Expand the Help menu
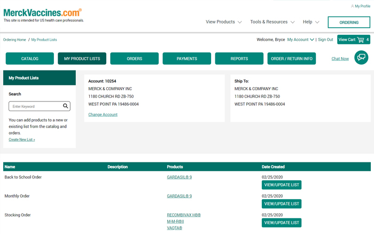The image size is (374, 234). tap(311, 22)
